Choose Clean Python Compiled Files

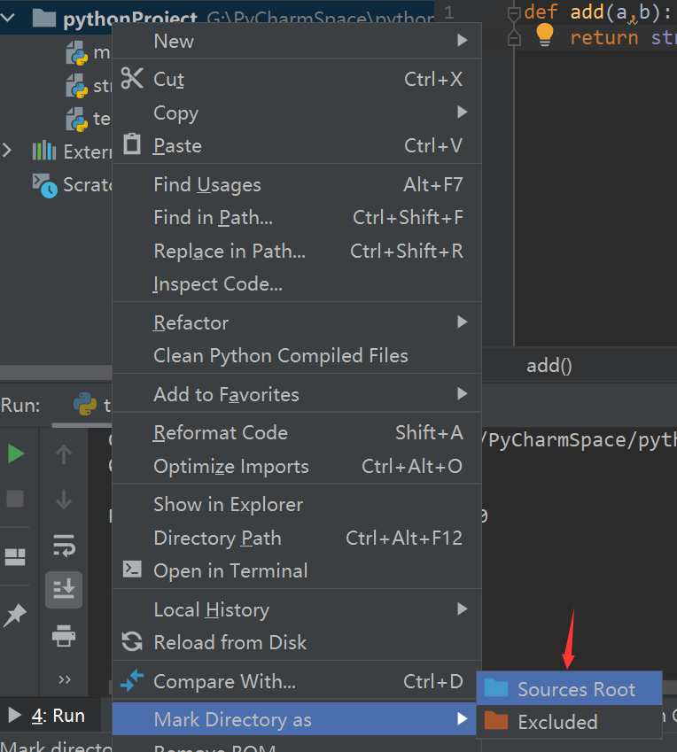(x=297, y=356)
